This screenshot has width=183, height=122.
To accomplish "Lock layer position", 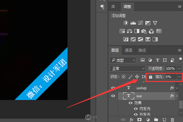I will coord(137,77).
